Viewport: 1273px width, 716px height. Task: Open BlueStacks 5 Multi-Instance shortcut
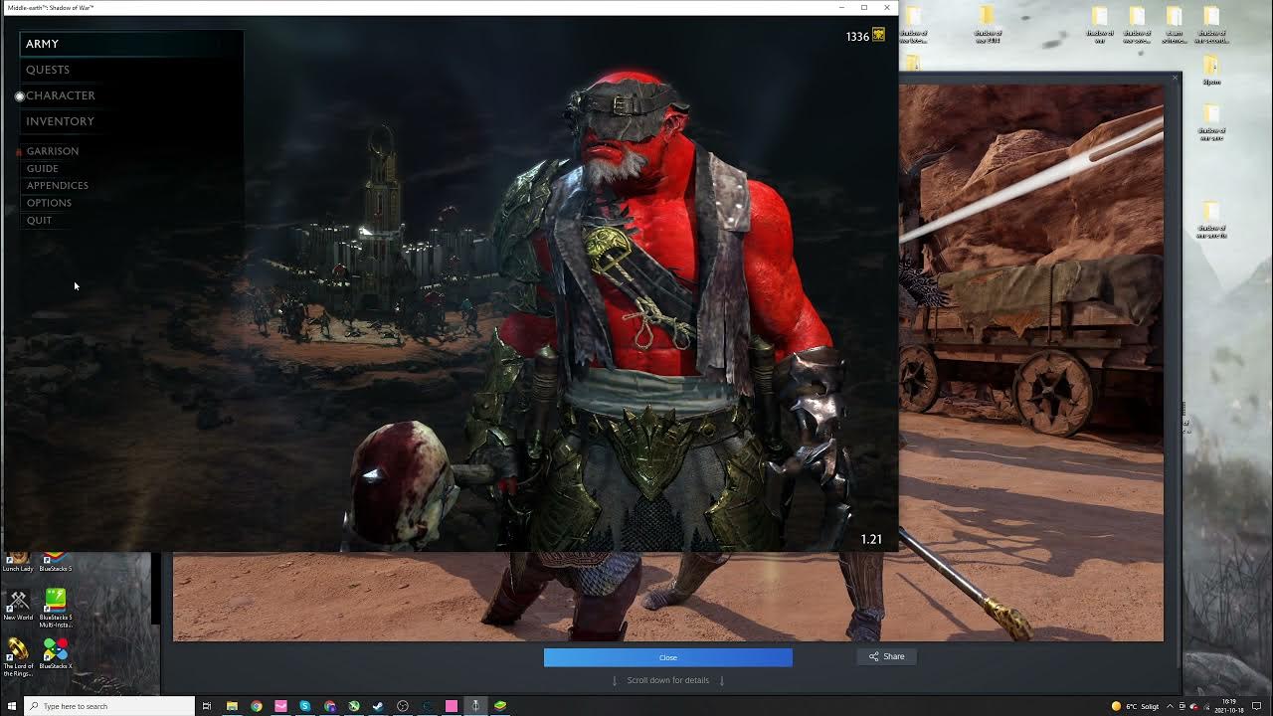pyautogui.click(x=56, y=608)
